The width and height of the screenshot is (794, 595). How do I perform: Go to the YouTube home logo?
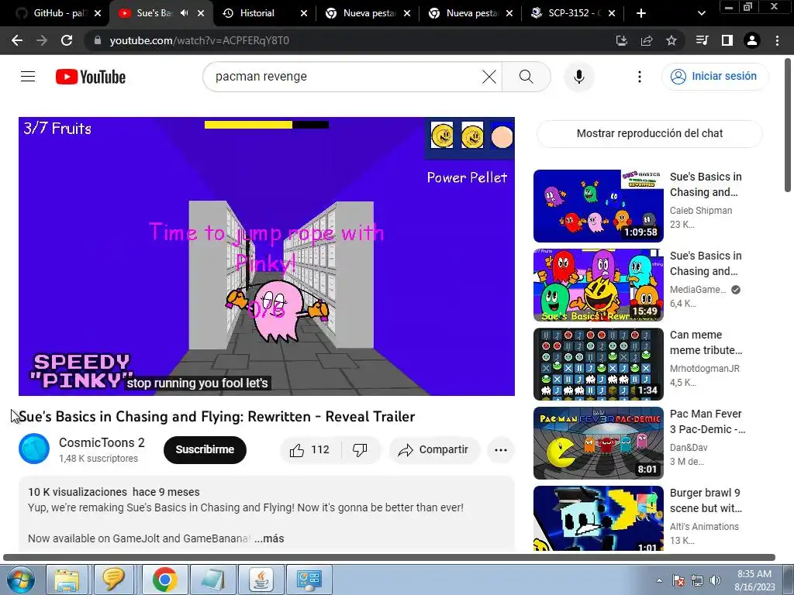click(x=91, y=77)
